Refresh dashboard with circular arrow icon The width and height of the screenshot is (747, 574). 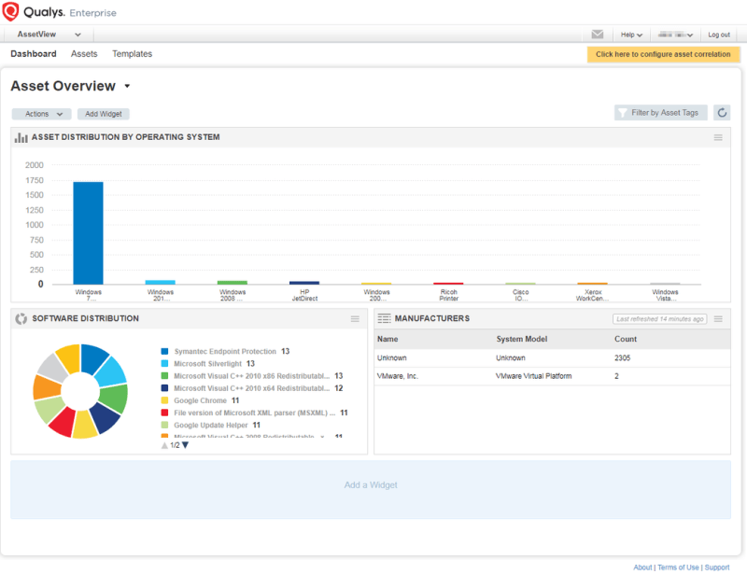[x=722, y=113]
